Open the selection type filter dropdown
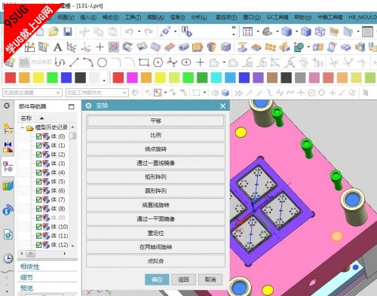Image resolution: width=377 pixels, height=296 pixels. pyautogui.click(x=32, y=93)
